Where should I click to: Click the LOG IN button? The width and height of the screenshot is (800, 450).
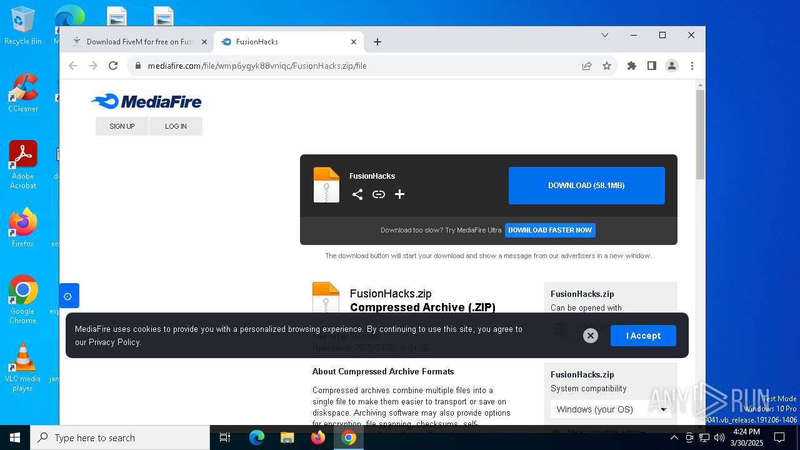[x=176, y=126]
